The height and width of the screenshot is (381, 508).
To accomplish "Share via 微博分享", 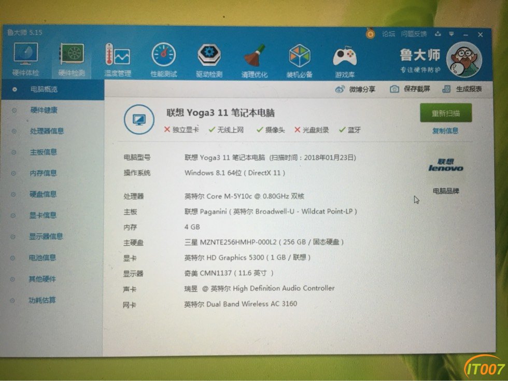I will coord(356,89).
